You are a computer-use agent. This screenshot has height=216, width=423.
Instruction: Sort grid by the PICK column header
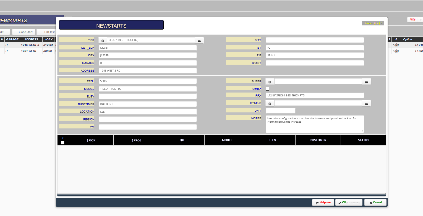(91, 140)
